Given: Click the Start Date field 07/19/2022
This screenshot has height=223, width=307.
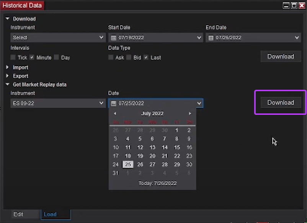Looking at the screenshot, I should pyautogui.click(x=156, y=37).
